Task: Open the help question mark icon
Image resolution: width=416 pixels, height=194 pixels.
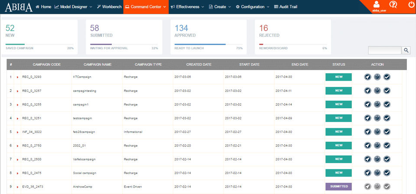Action: 393,4
